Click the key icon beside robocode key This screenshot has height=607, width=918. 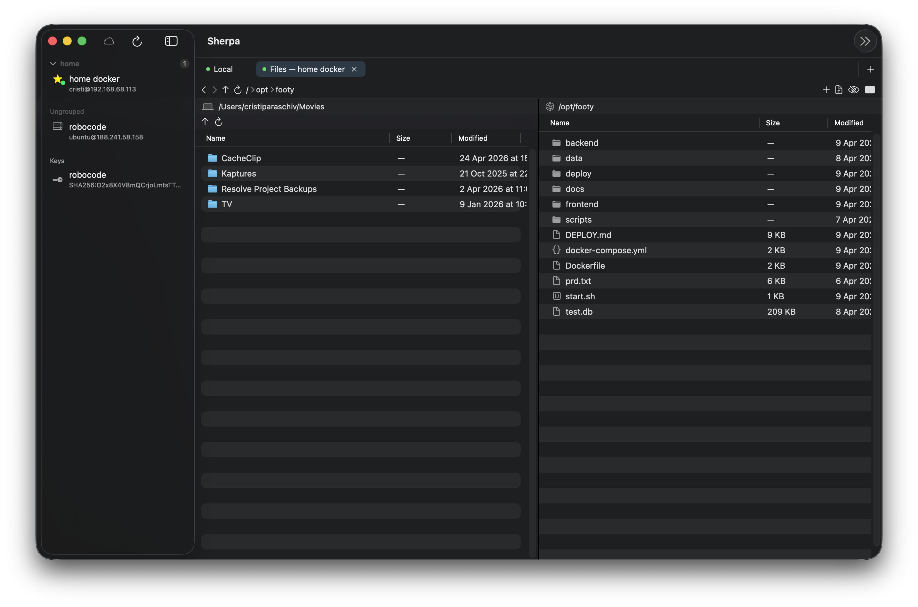pos(57,180)
